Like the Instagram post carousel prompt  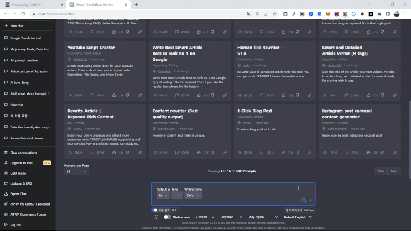pos(368,153)
